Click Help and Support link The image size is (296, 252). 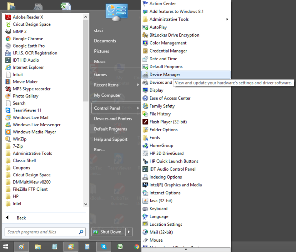(111, 139)
